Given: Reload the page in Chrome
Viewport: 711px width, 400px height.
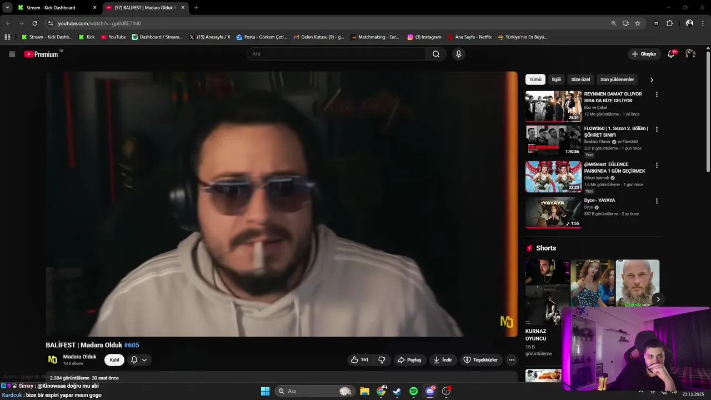Looking at the screenshot, I should coord(34,23).
